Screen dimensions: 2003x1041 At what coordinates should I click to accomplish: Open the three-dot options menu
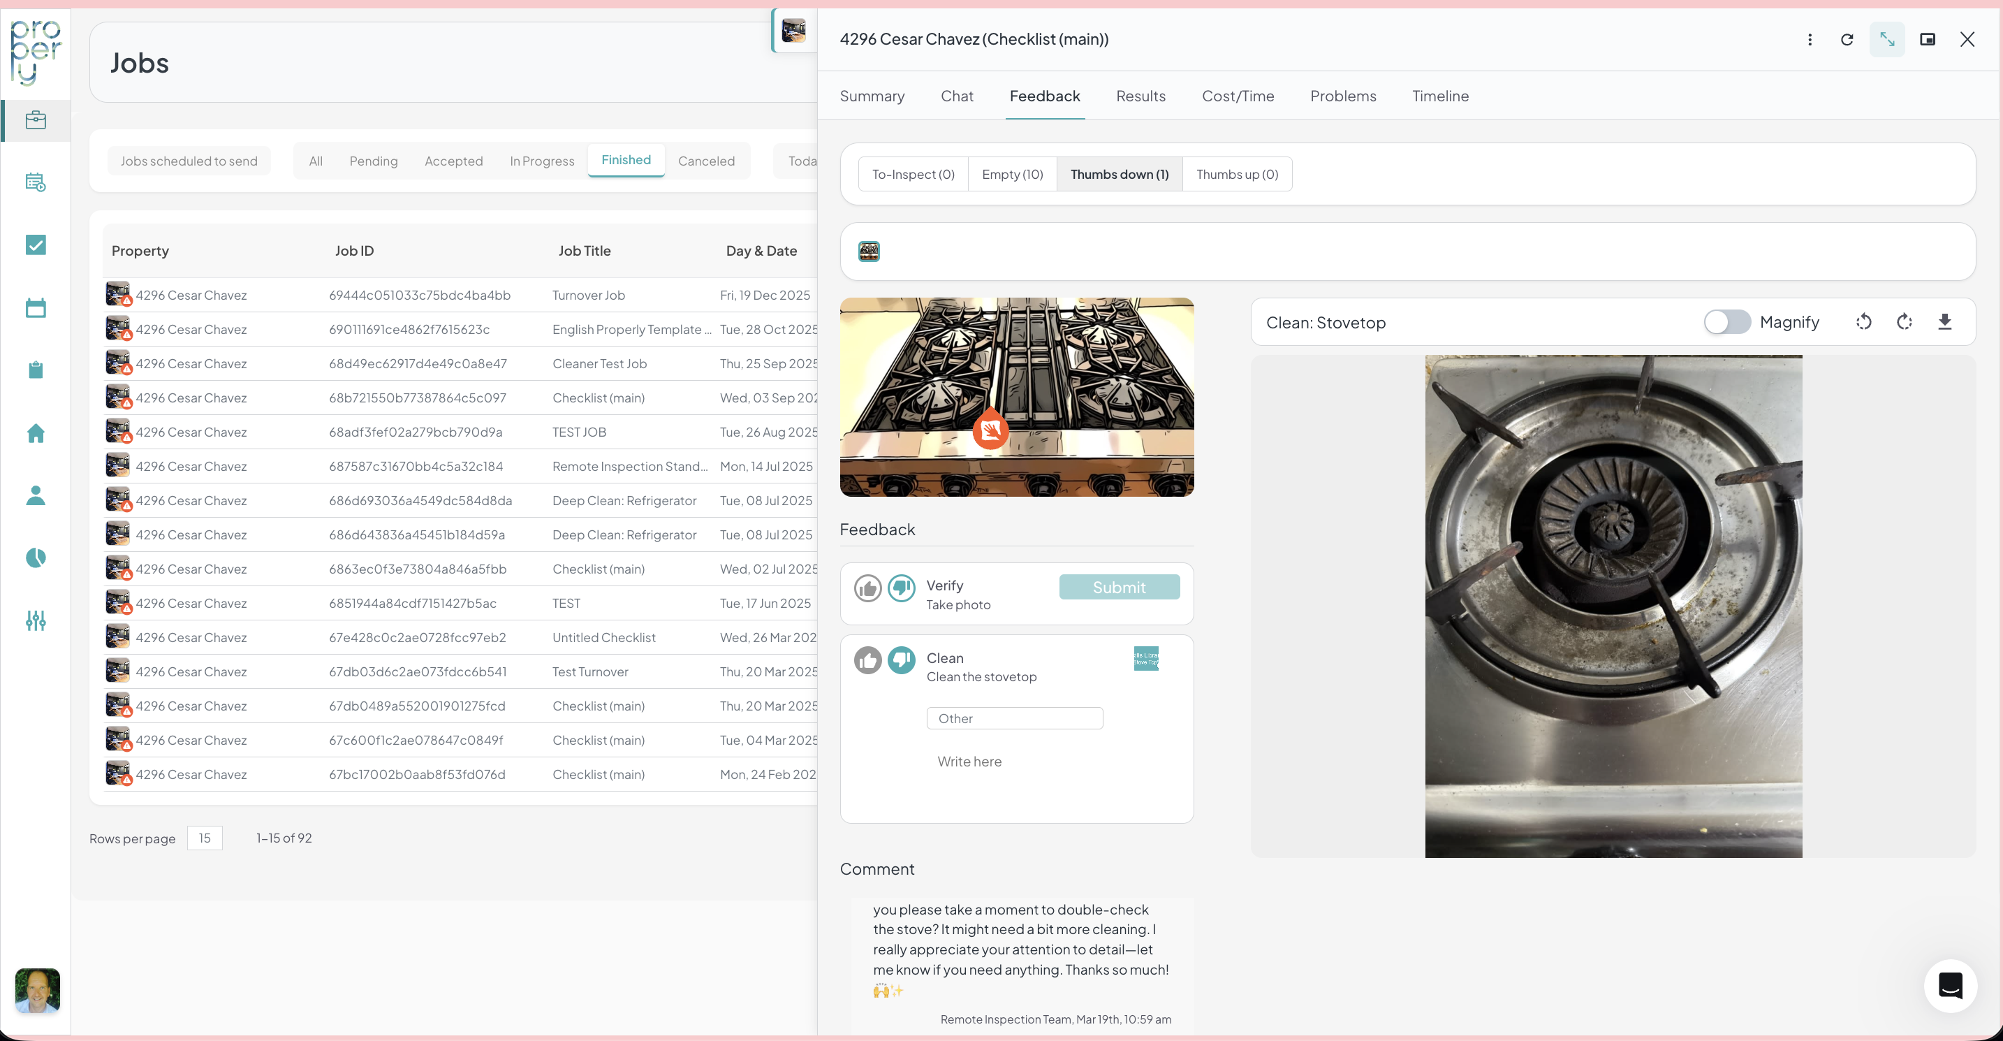1810,39
